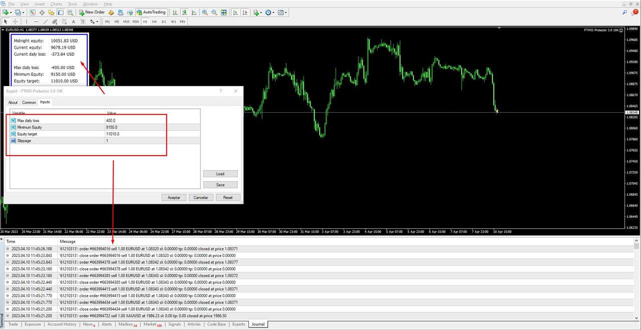This screenshot has width=641, height=330.
Task: Show the Market Watch window
Action: click(x=32, y=12)
